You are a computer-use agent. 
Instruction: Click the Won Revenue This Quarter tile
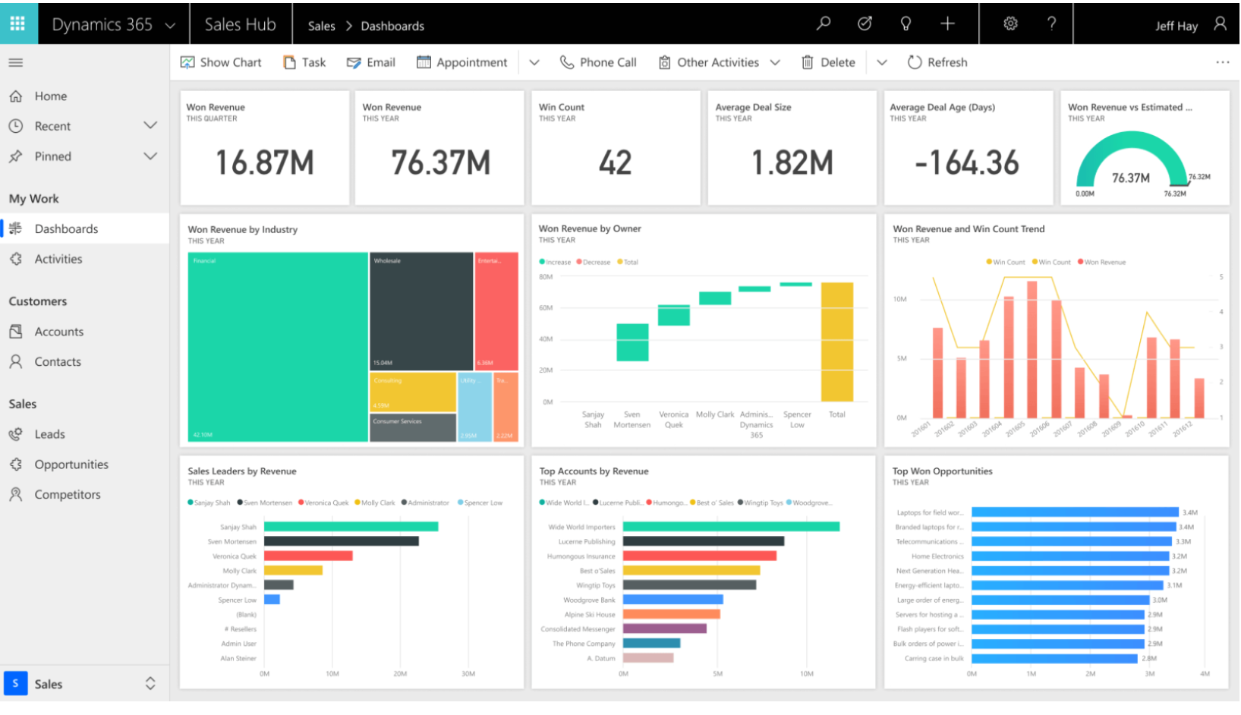tap(265, 148)
